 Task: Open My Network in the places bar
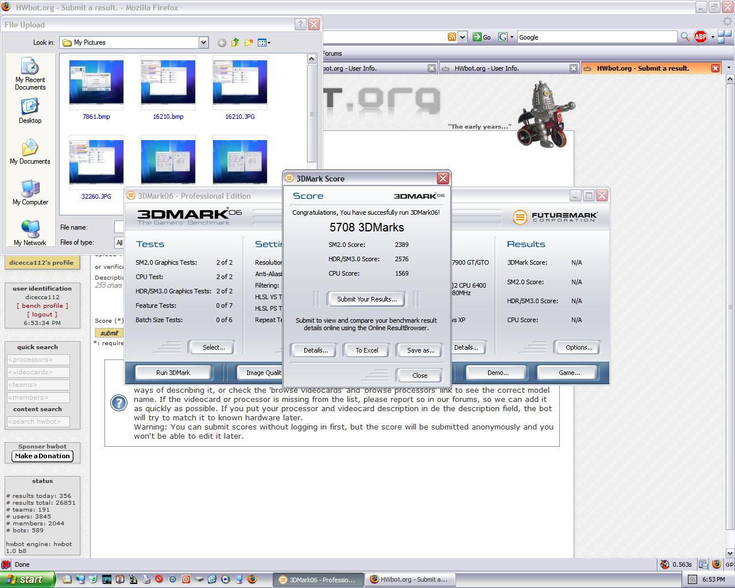point(30,233)
